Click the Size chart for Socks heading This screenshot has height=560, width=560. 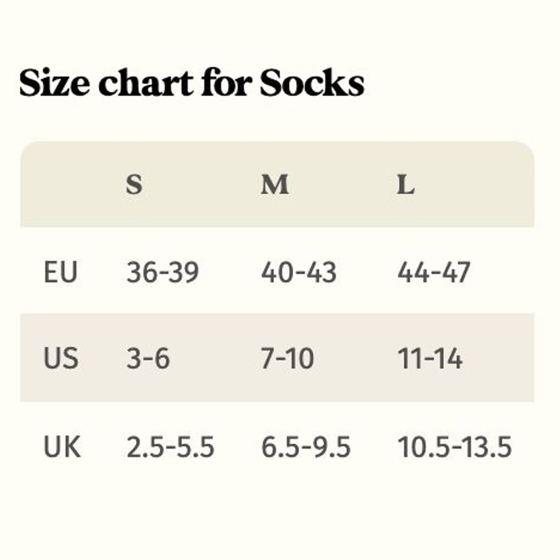[x=192, y=83]
